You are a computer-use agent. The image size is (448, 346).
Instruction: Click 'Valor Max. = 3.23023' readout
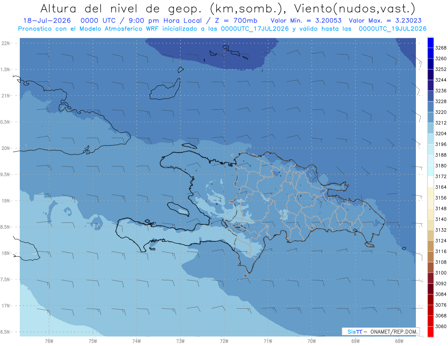pos(385,21)
